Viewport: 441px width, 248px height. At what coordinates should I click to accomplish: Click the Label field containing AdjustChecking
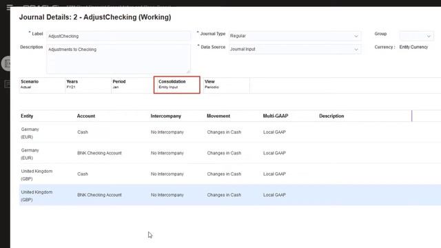click(x=119, y=36)
